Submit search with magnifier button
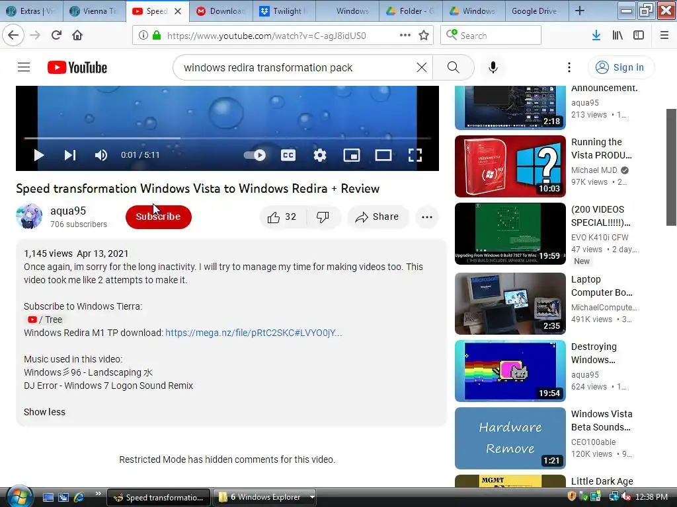Screen dimensions: 677x507 pos(454,67)
